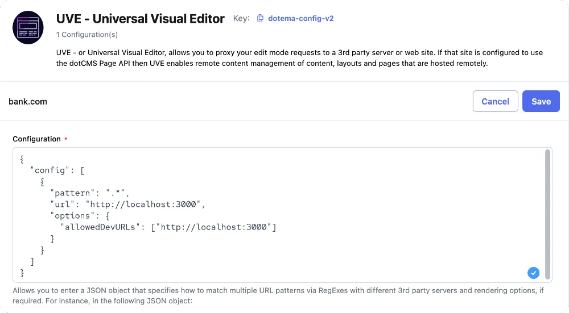Click the "allowedDevURLs" line in editor
This screenshot has width=569, height=313.
168,227
